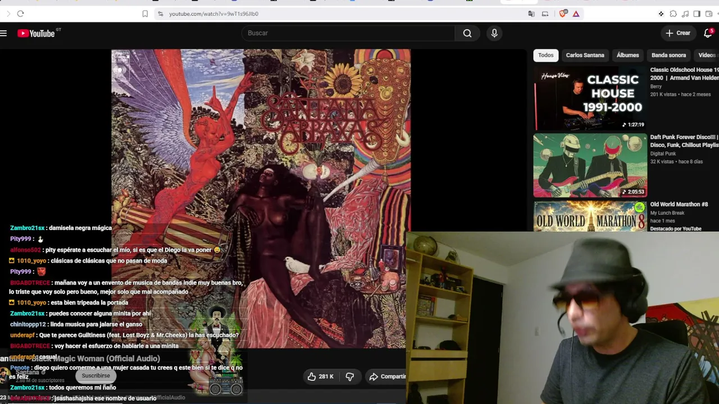
Task: Open the Classic House 1991-2000 thumbnail
Action: (590, 99)
